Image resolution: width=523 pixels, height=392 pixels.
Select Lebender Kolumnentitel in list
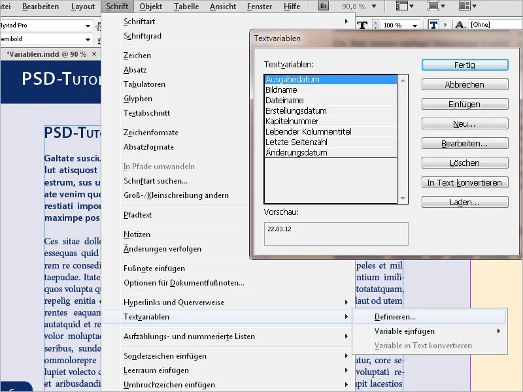[x=331, y=132]
